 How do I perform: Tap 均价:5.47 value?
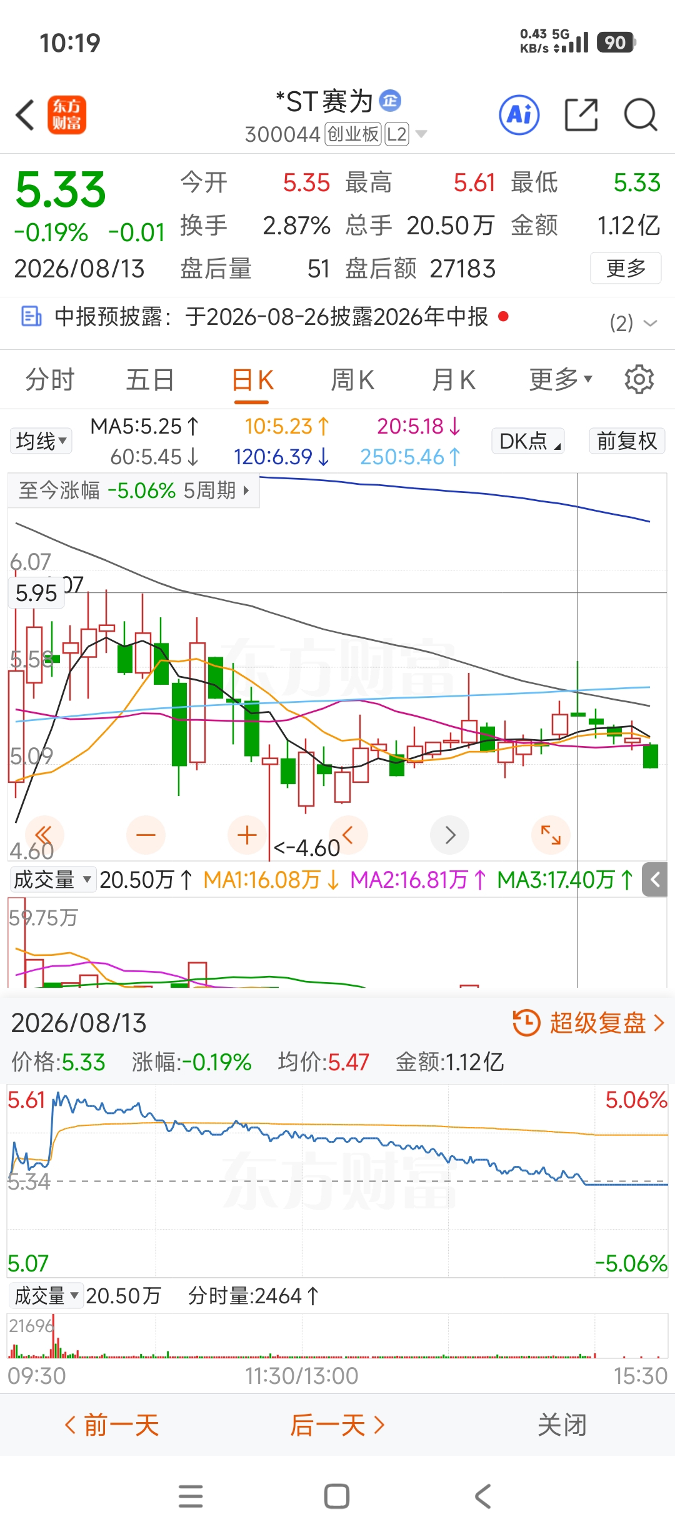pyautogui.click(x=324, y=1062)
